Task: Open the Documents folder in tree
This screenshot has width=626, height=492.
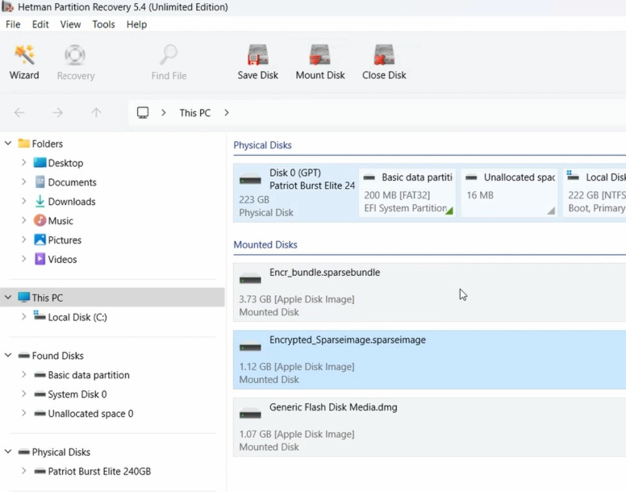Action: pyautogui.click(x=73, y=182)
